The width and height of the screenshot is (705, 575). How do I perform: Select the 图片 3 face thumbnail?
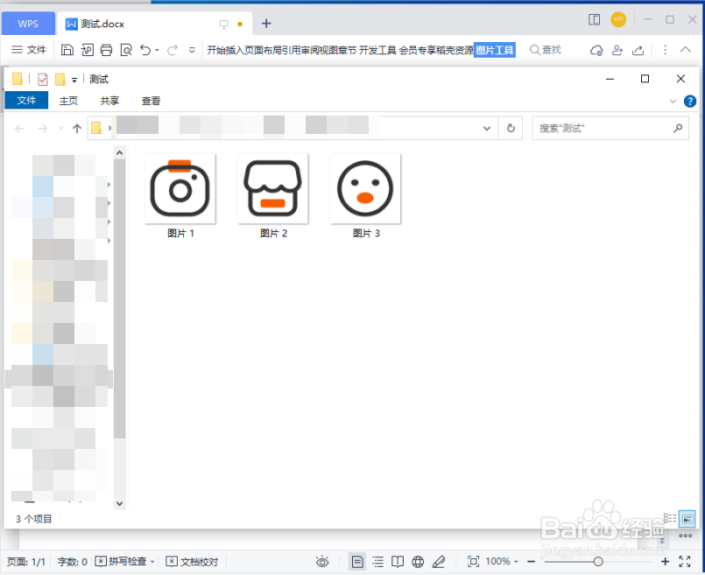click(x=365, y=189)
